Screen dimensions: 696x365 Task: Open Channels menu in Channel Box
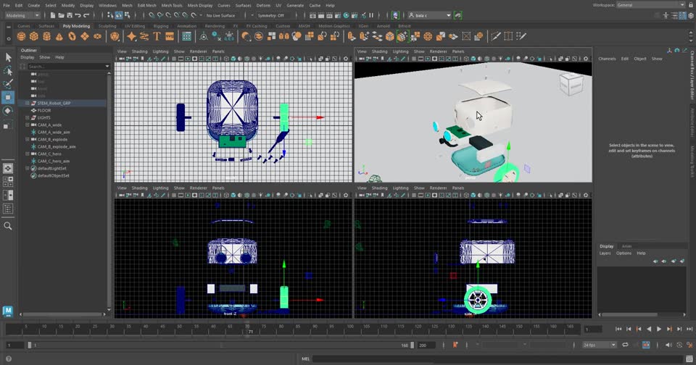tap(607, 59)
